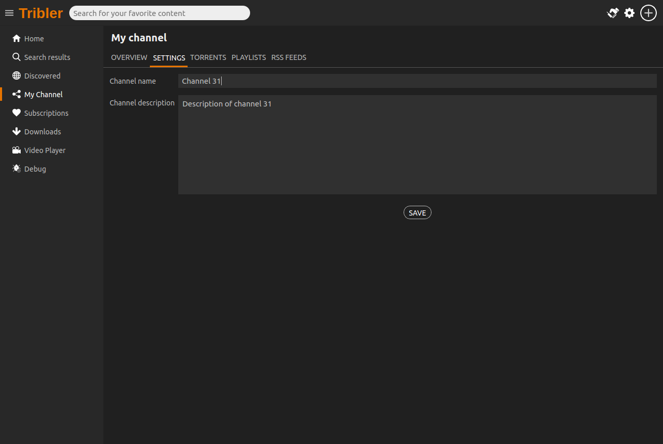Click the Subscriptions heart icon

17,113
